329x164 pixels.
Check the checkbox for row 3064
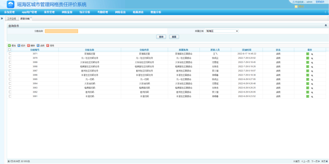click(x=10, y=84)
